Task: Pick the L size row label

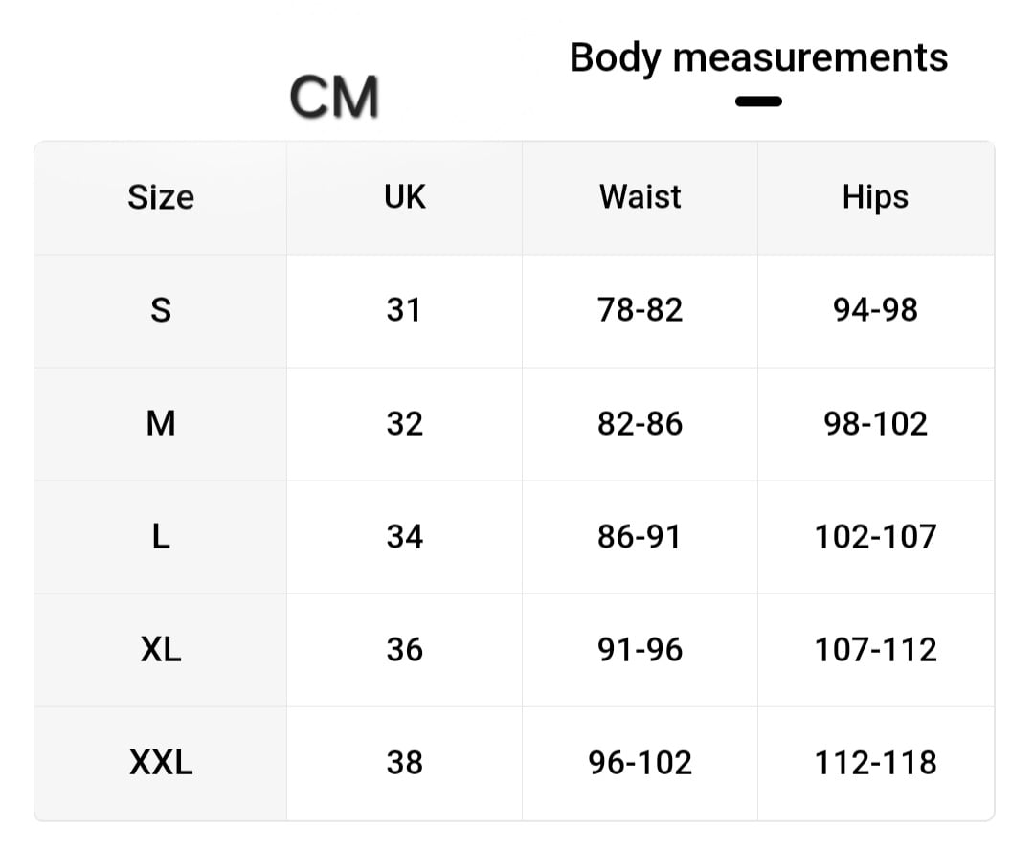Action: coord(161,536)
